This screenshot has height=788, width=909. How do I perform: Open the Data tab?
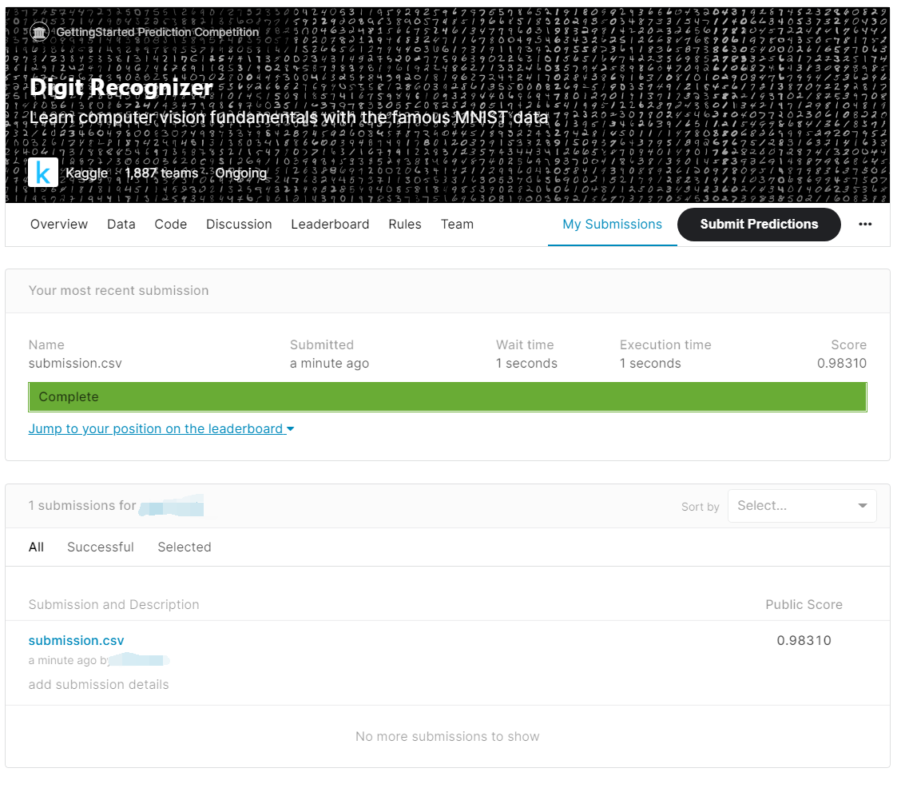(x=121, y=225)
